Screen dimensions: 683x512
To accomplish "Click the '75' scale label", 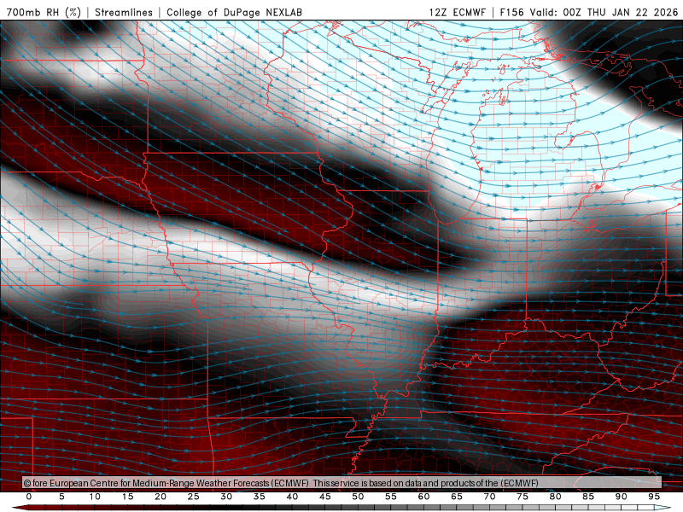I will click(522, 497).
